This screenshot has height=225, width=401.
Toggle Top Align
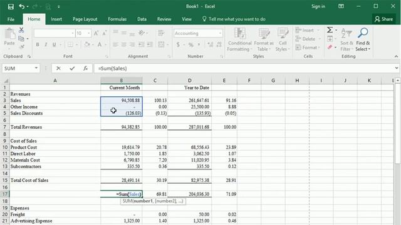pos(115,32)
